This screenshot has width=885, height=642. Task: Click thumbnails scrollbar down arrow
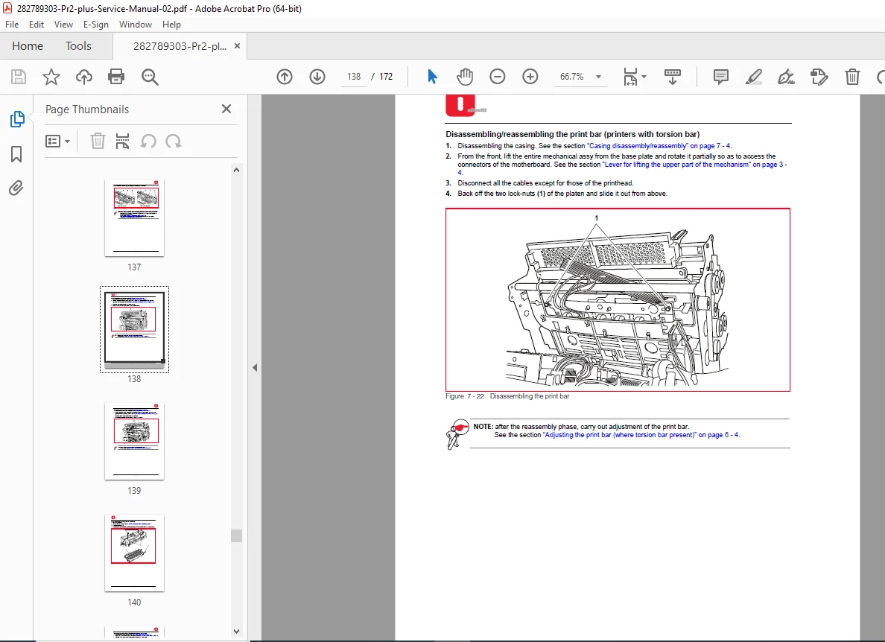pos(236,632)
